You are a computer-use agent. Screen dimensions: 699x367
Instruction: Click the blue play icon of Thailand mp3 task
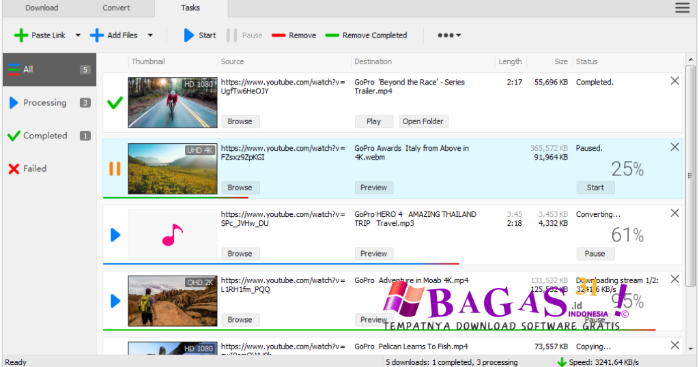pos(115,235)
